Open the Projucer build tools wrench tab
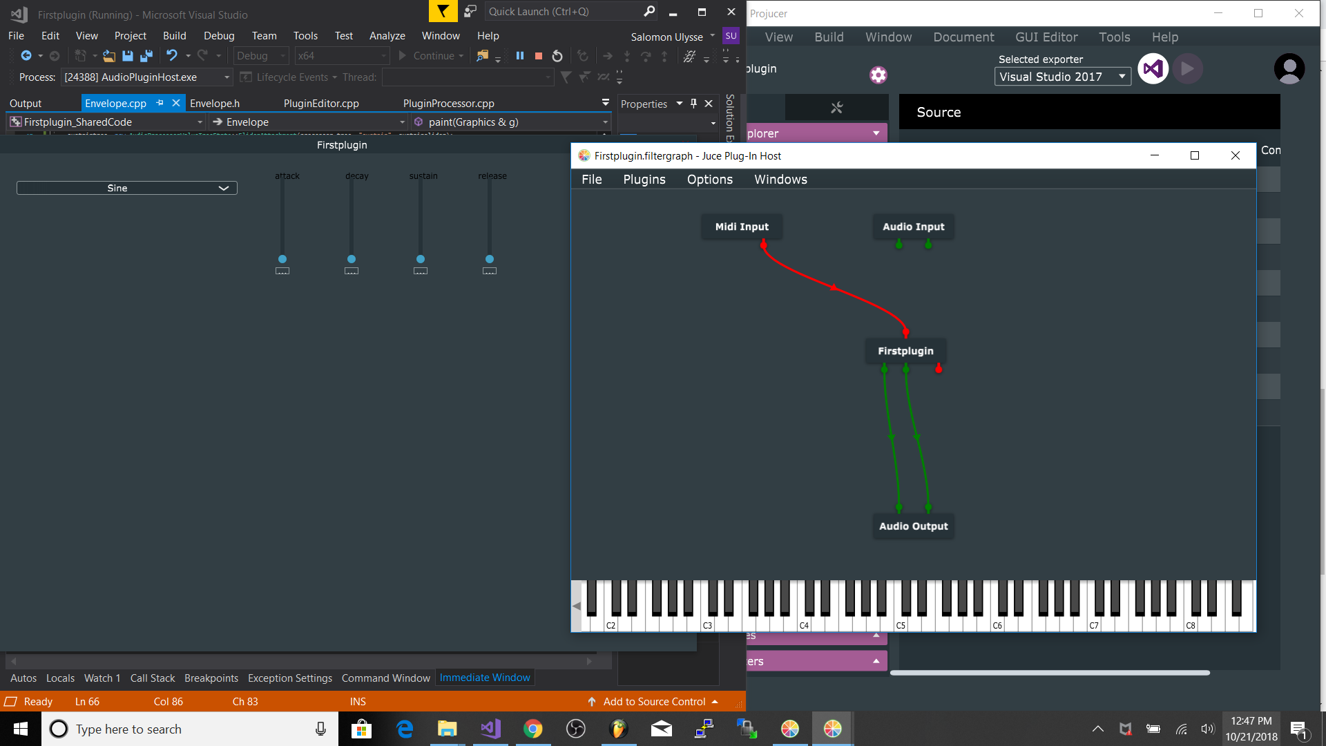 coord(836,108)
